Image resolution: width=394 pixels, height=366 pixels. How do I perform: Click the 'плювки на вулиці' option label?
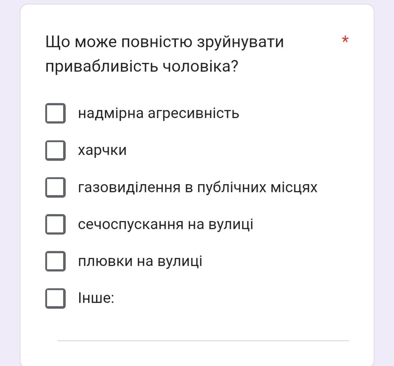point(140,261)
